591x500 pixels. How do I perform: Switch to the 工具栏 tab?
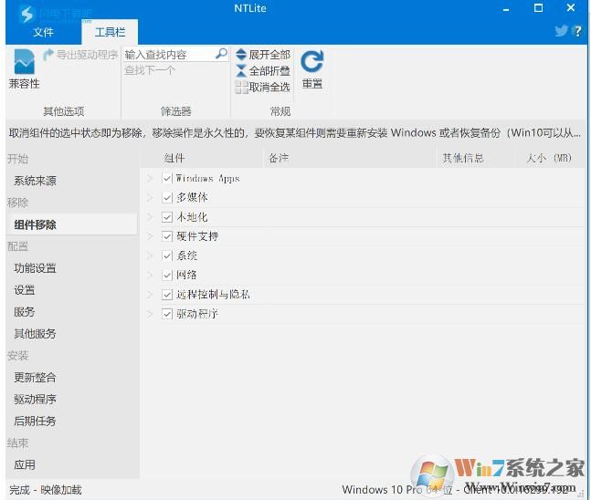[110, 32]
